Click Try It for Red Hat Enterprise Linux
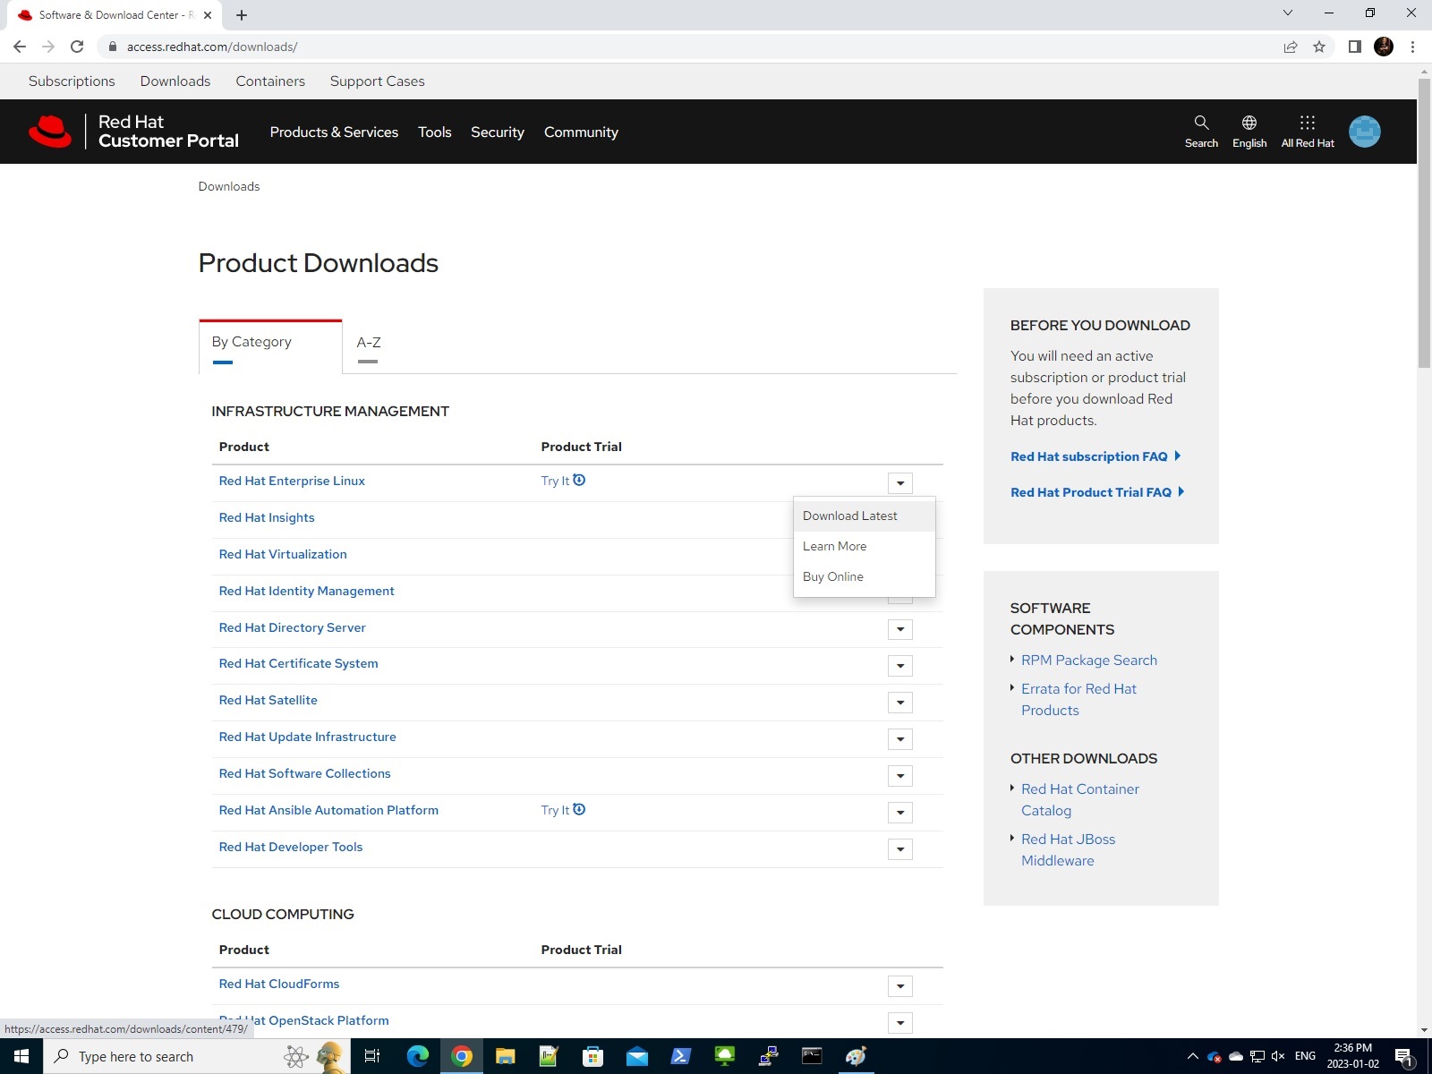Screen dimensions: 1432x1074 [555, 481]
